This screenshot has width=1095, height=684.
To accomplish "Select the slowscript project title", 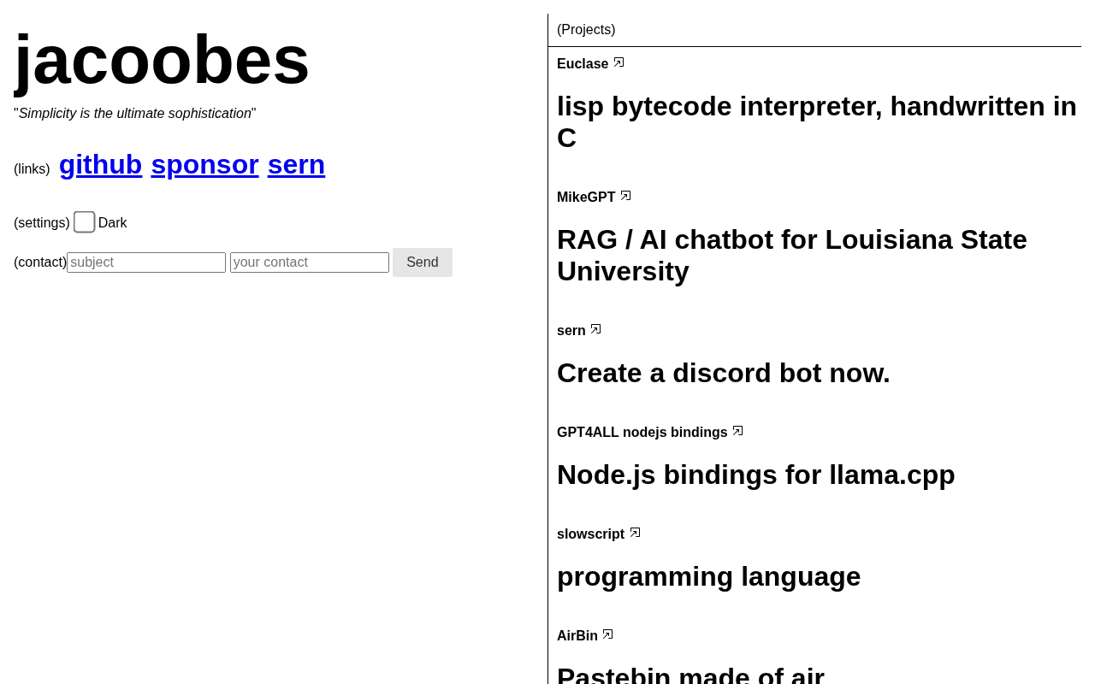I will 590,534.
